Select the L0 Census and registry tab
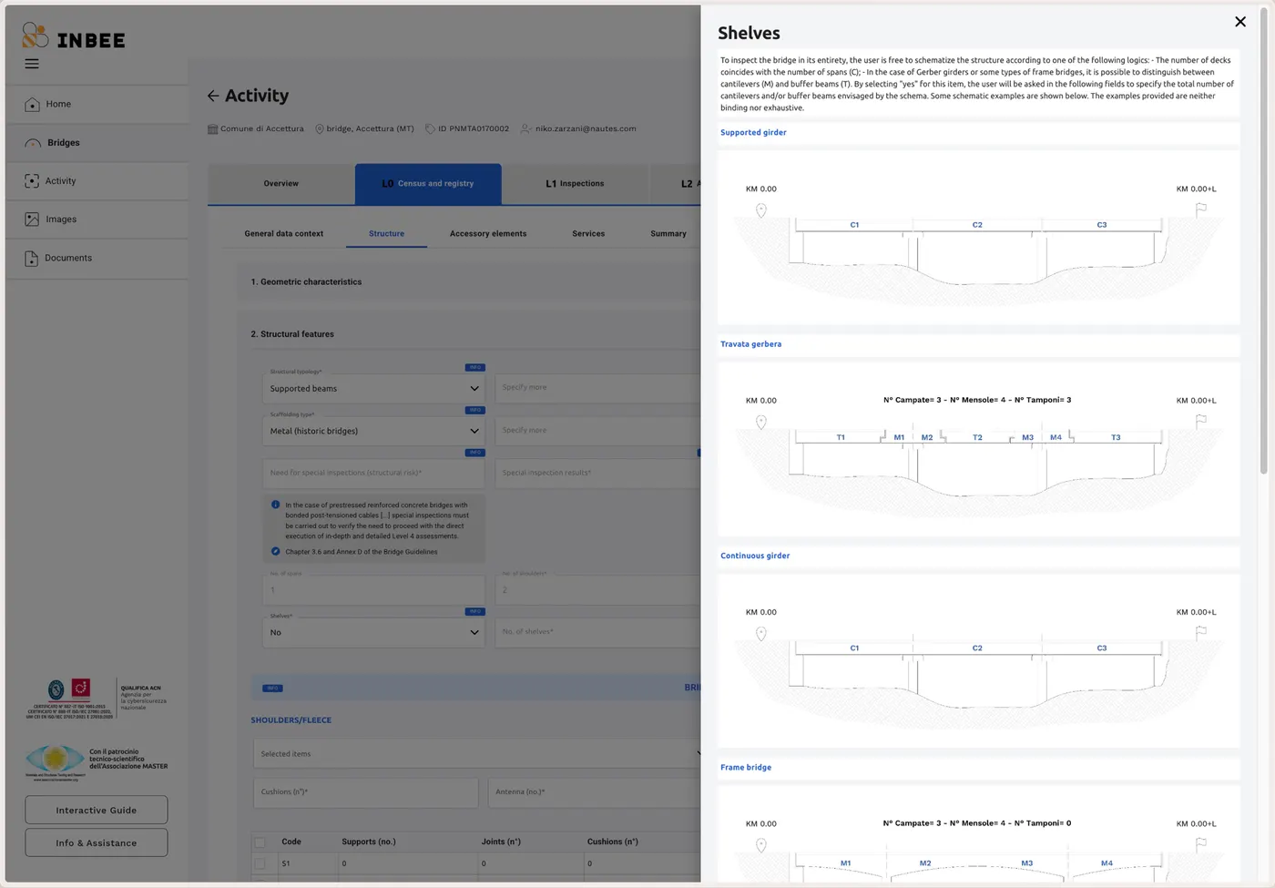 428,184
